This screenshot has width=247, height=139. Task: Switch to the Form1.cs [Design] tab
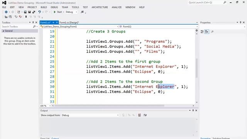[69, 22]
